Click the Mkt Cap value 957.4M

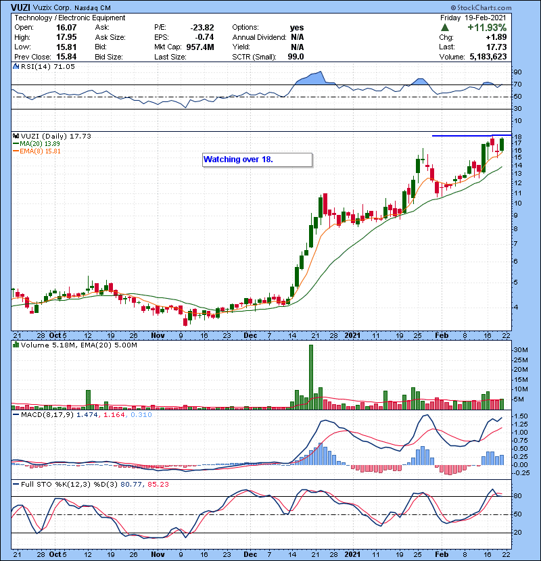pyautogui.click(x=200, y=47)
